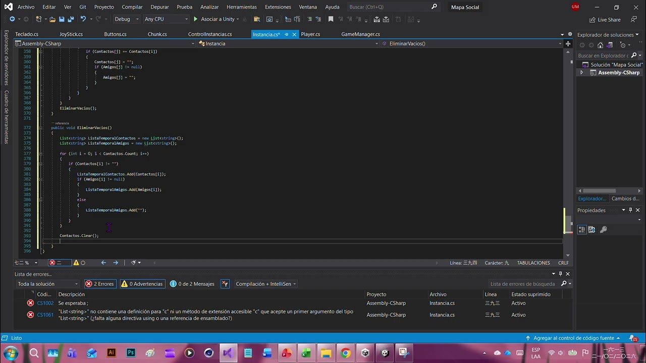This screenshot has width=646, height=363.
Task: Go to next issue arrow below editor
Action: [x=116, y=263]
